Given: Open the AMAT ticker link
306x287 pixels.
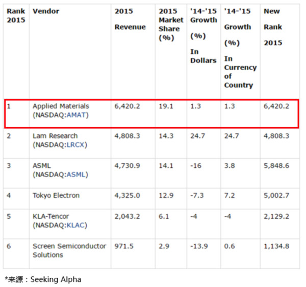Looking at the screenshot, I should [76, 115].
